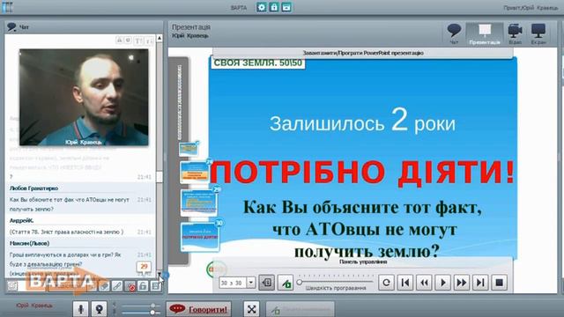Adjust the playback speed slider handle
Image resolution: width=564 pixels, height=317 pixels.
click(x=300, y=283)
